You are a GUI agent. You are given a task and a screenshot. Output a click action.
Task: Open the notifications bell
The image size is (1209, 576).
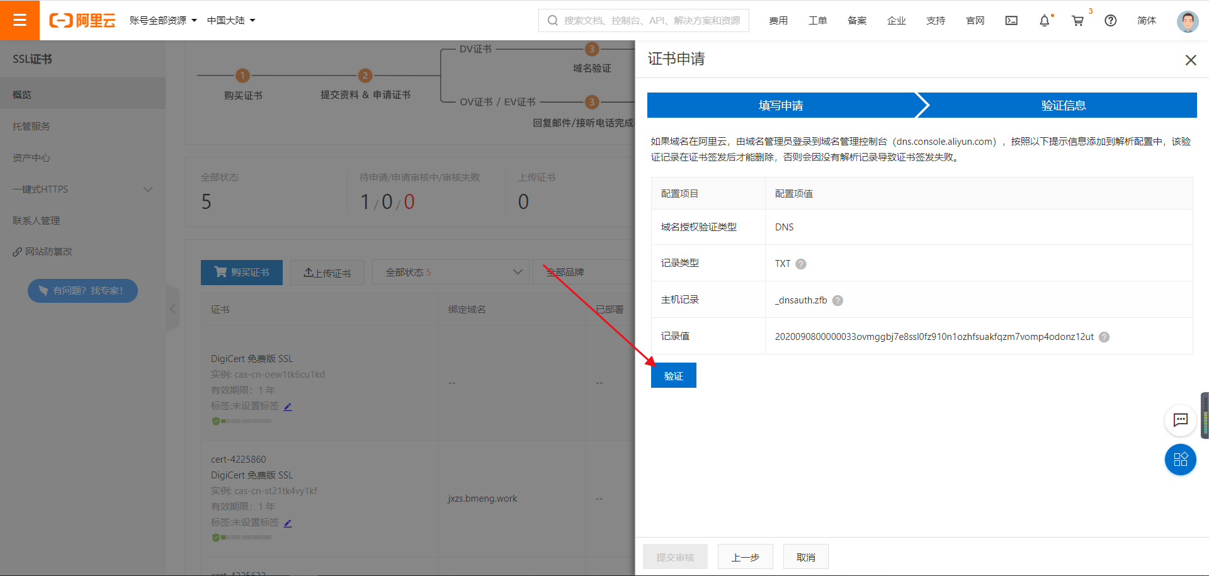point(1044,21)
